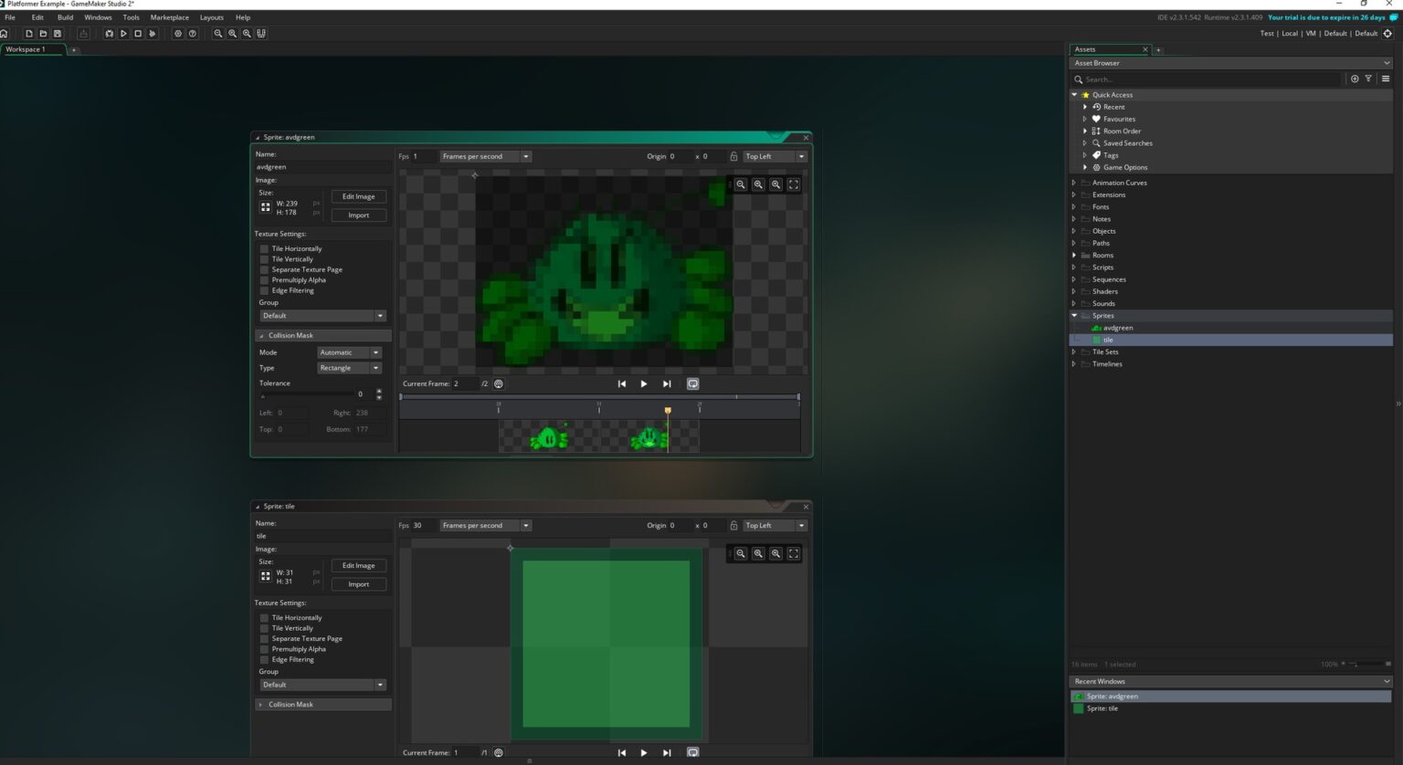Zoom in on the avdgreen sprite canvas
This screenshot has width=1403, height=765.
[x=776, y=184]
